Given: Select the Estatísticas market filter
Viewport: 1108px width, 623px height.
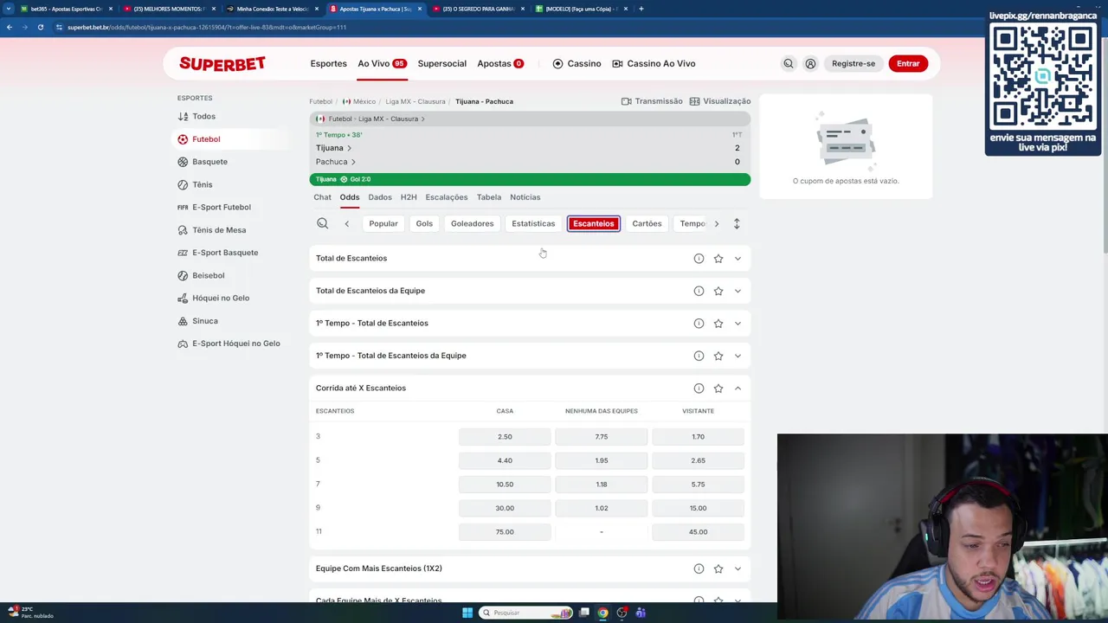Looking at the screenshot, I should pyautogui.click(x=533, y=223).
